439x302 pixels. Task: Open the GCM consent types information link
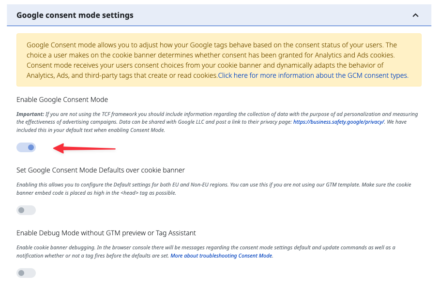tap(313, 75)
